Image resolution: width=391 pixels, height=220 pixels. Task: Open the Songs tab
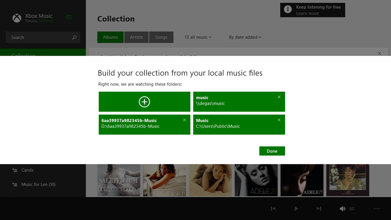161,37
